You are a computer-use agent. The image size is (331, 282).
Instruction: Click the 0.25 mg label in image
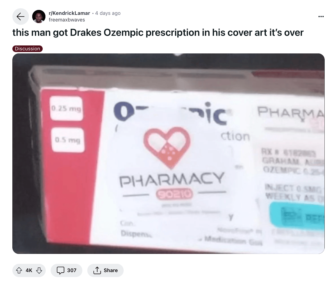tap(66, 109)
